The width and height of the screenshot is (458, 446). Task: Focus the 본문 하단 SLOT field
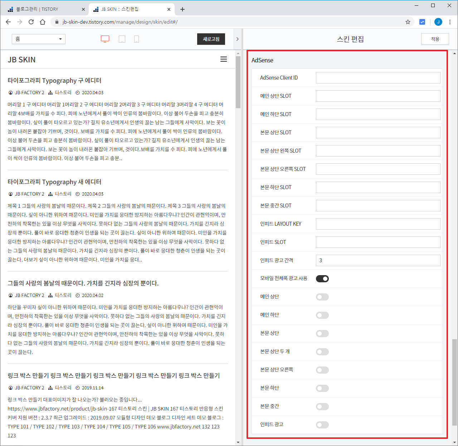pos(378,187)
